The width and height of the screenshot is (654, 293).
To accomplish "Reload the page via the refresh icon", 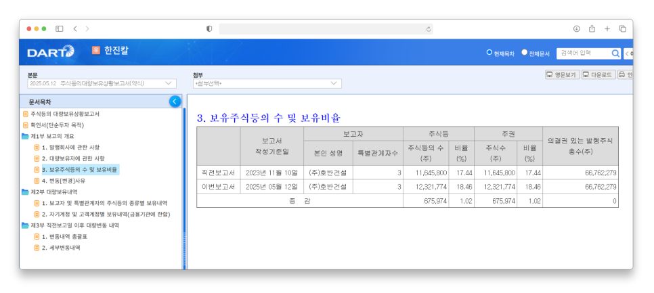I will click(x=428, y=29).
